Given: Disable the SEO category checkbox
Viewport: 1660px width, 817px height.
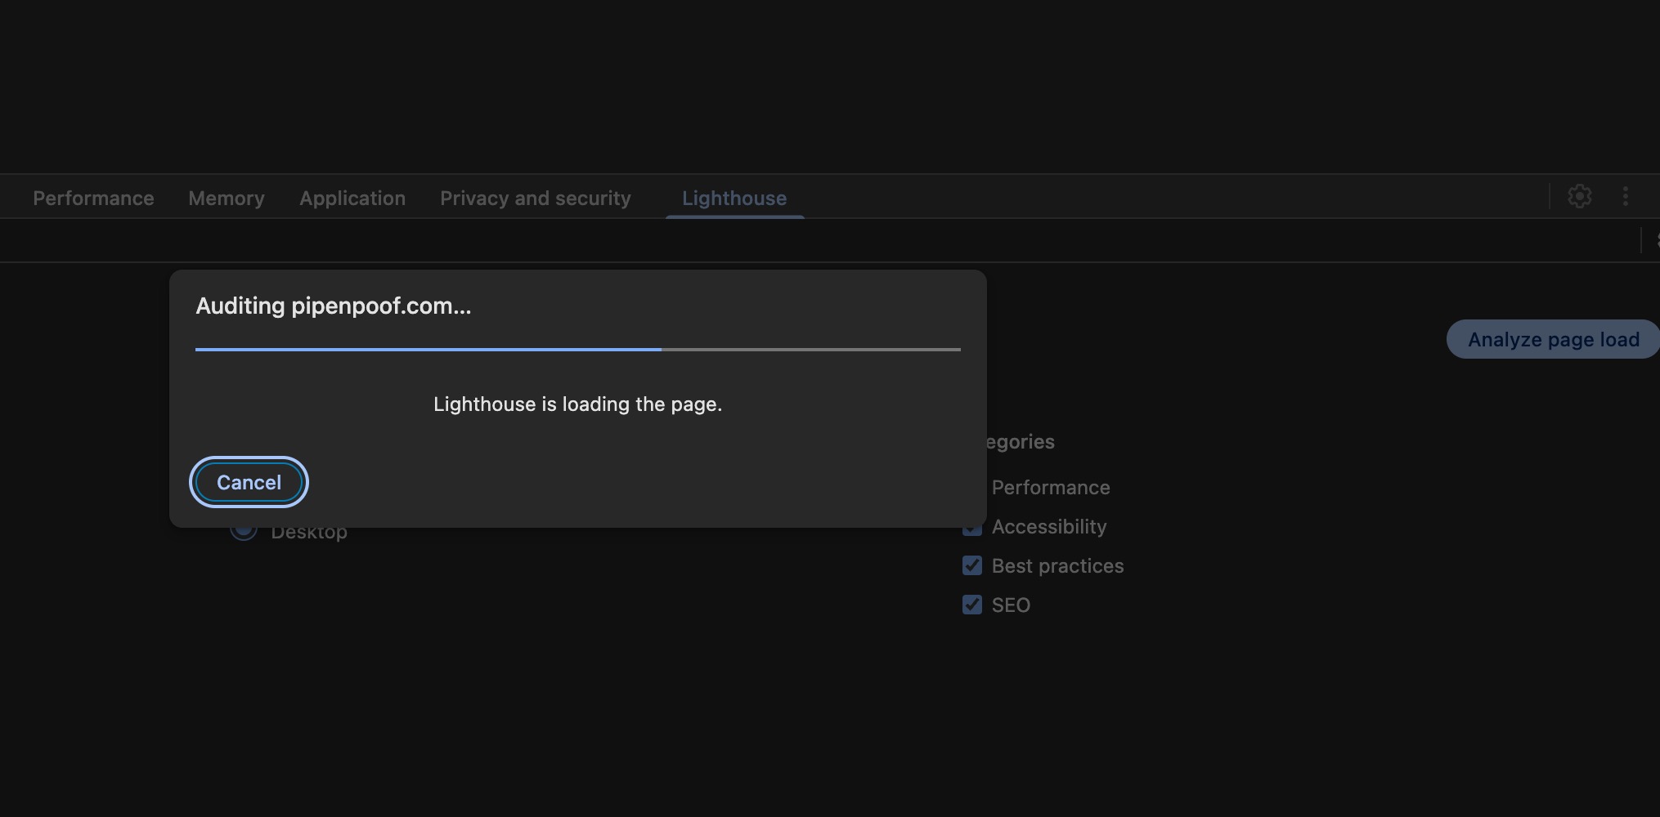Looking at the screenshot, I should [x=972, y=605].
